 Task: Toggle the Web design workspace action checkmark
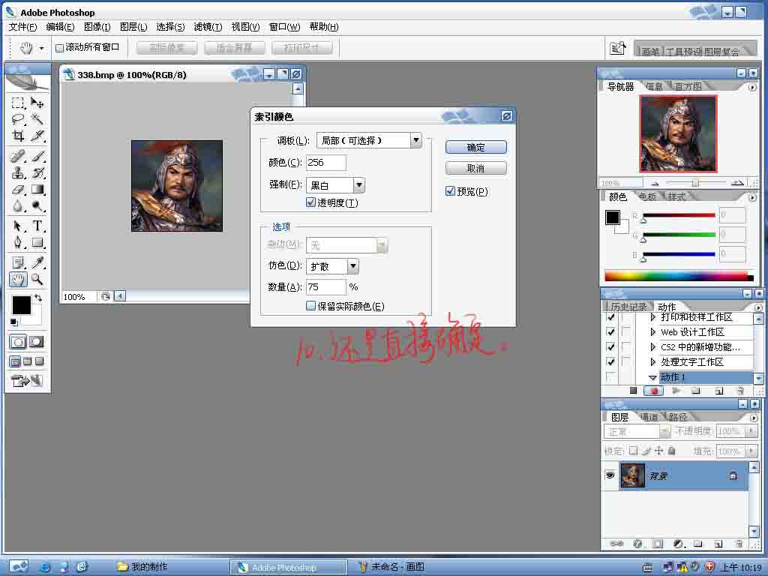610,332
